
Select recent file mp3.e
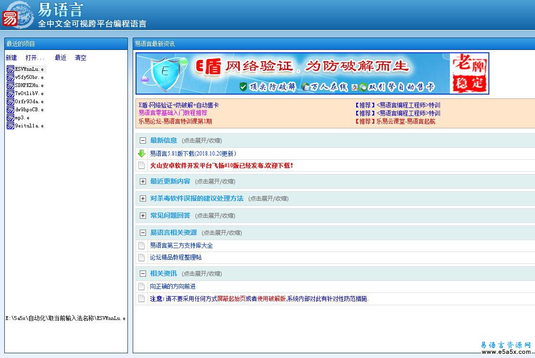(x=22, y=117)
